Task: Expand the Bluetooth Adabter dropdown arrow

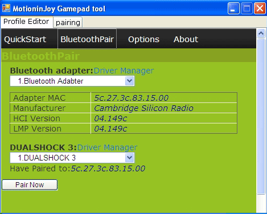Action: click(130, 81)
